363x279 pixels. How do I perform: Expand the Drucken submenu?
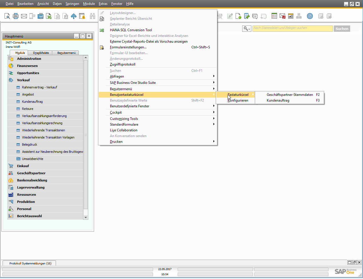[x=116, y=141]
